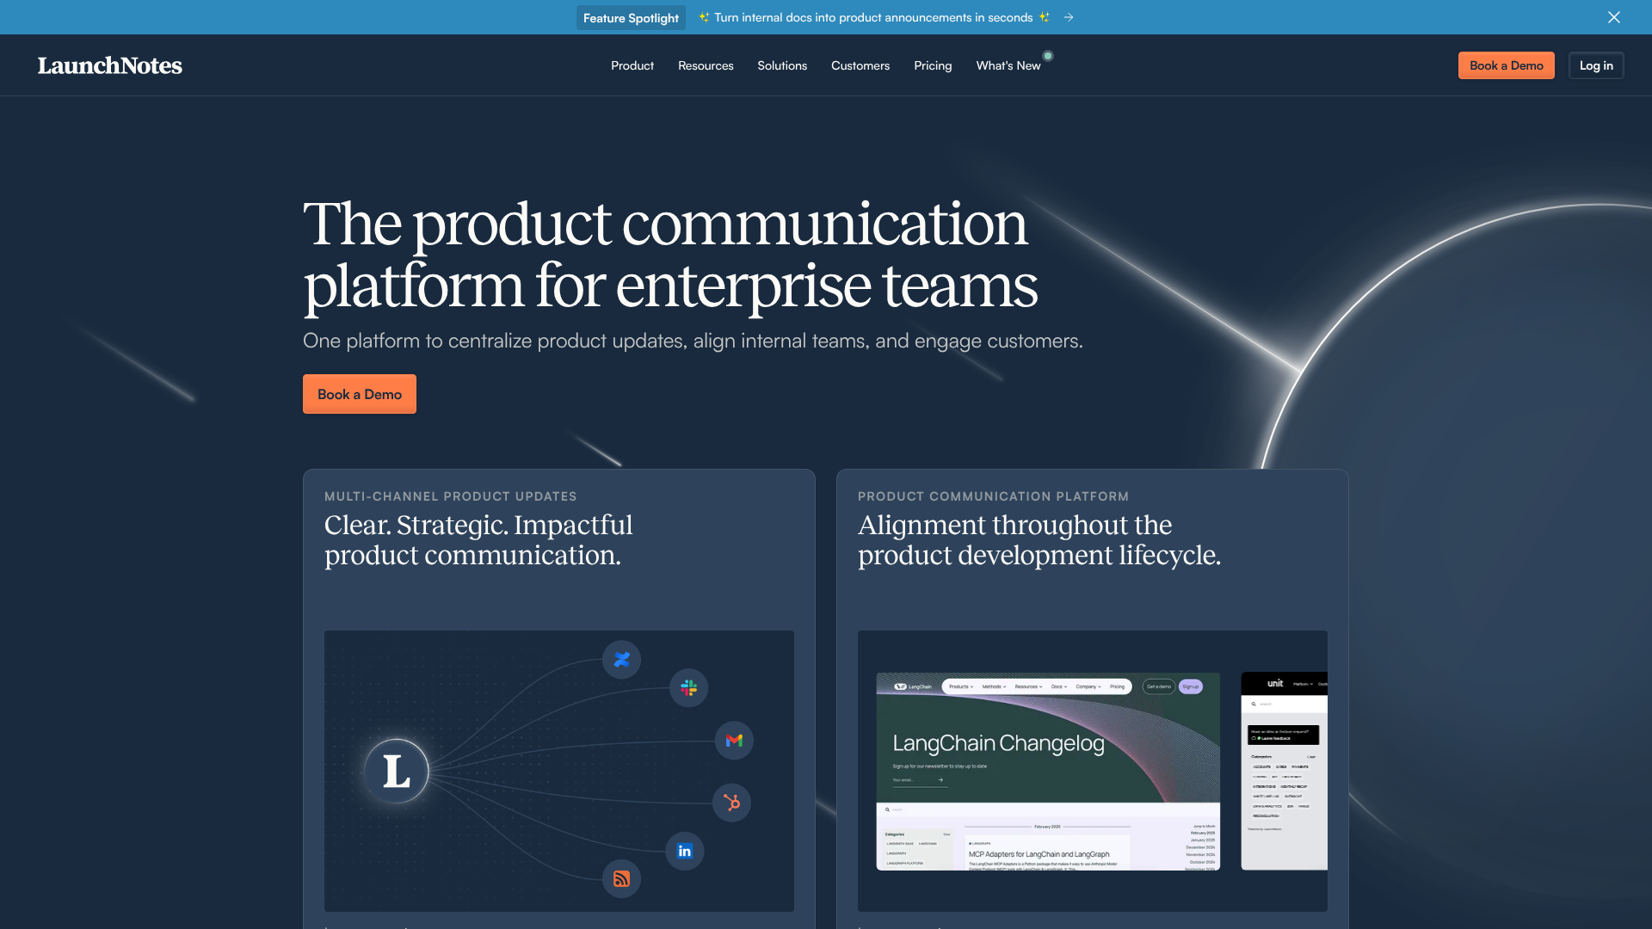This screenshot has width=1652, height=929.
Task: Click the Log in button
Action: tap(1595, 65)
